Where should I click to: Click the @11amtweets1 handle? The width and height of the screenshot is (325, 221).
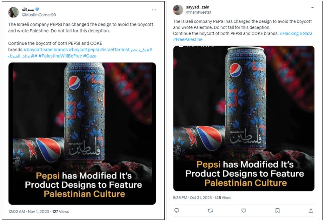199,12
